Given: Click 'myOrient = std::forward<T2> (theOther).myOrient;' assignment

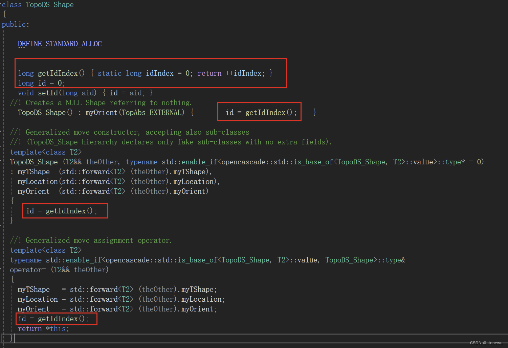Looking at the screenshot, I should [x=117, y=309].
